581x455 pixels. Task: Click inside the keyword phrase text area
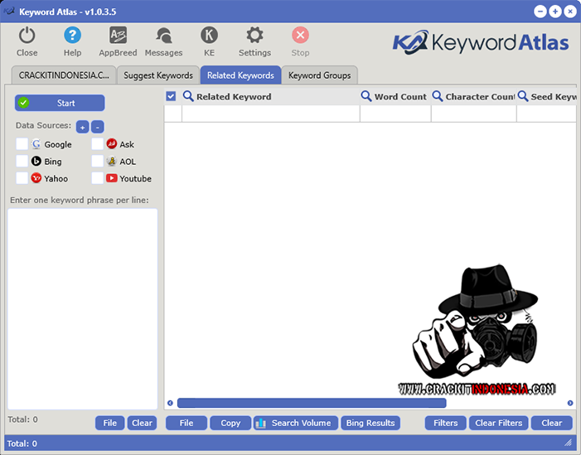click(x=82, y=307)
